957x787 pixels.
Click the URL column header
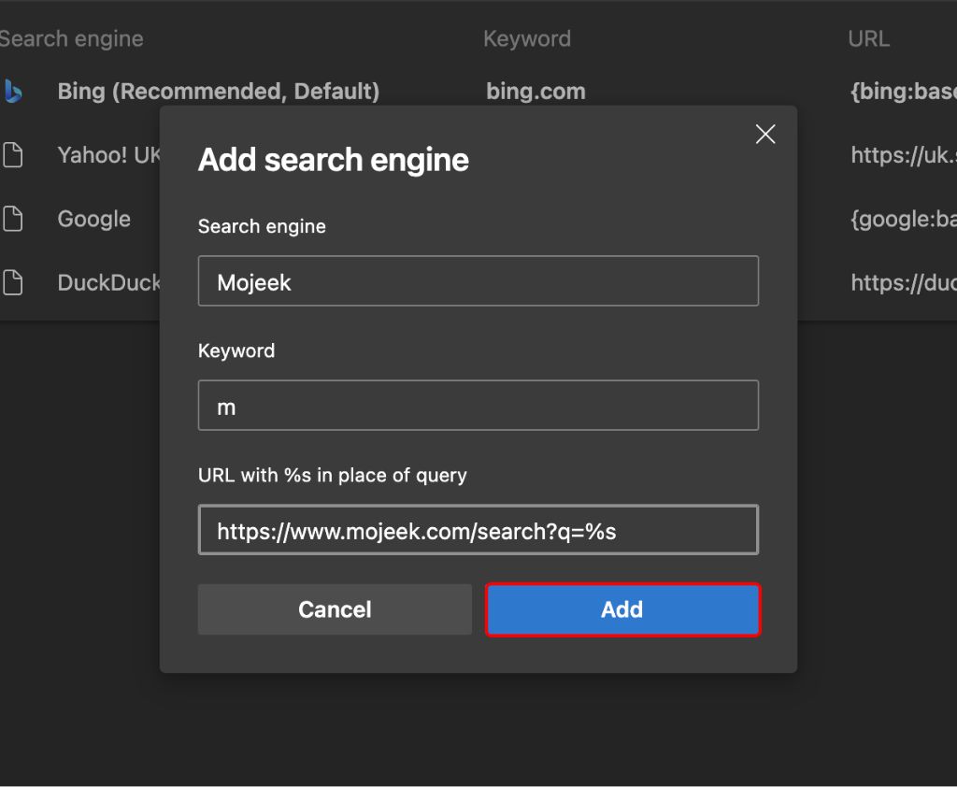[868, 39]
